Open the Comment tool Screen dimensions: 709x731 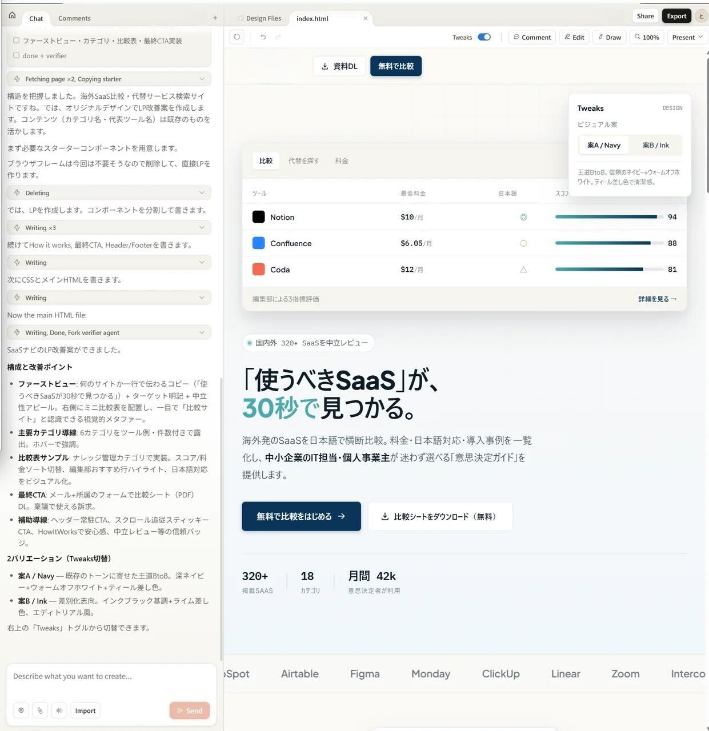[x=532, y=37]
